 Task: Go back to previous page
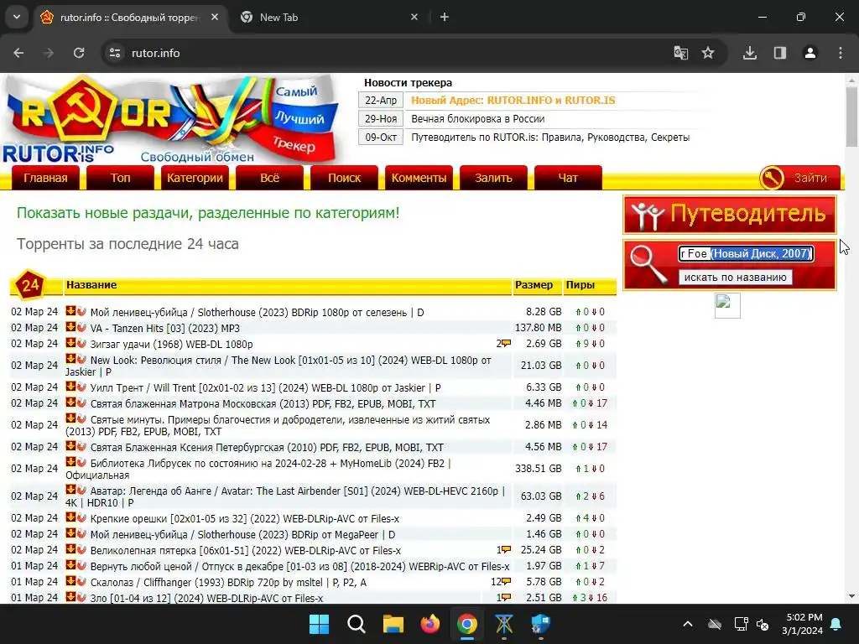(18, 53)
